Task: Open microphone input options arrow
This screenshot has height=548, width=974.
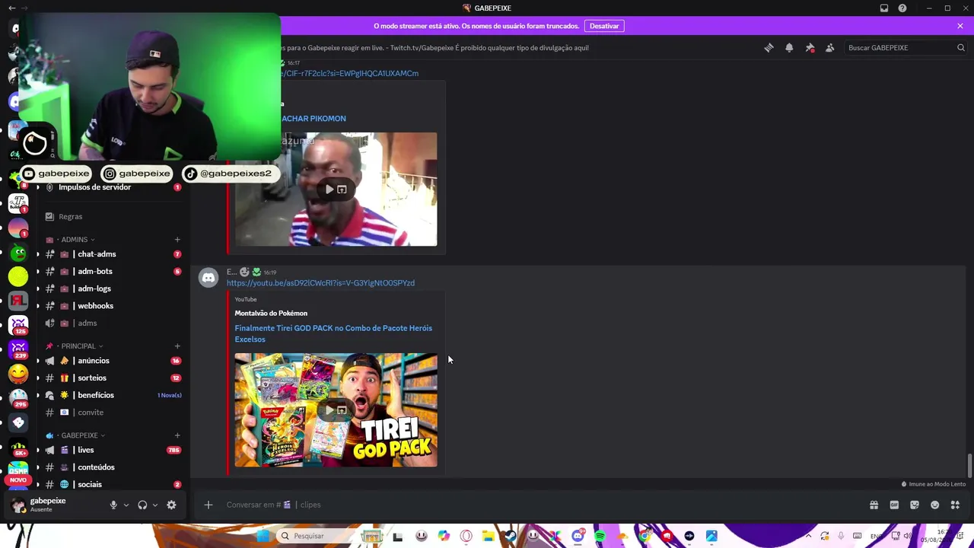Action: (x=126, y=505)
